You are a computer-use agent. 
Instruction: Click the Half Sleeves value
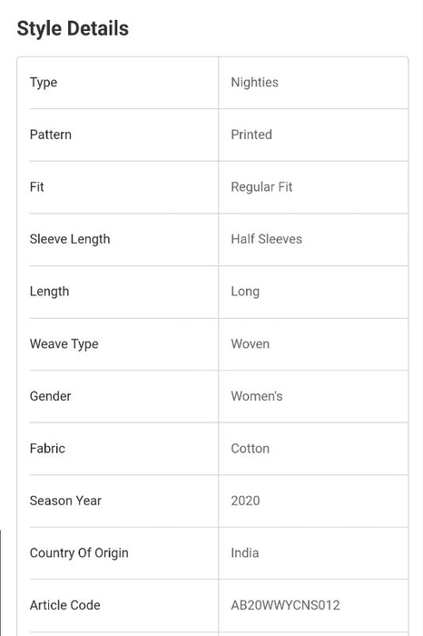pos(266,239)
